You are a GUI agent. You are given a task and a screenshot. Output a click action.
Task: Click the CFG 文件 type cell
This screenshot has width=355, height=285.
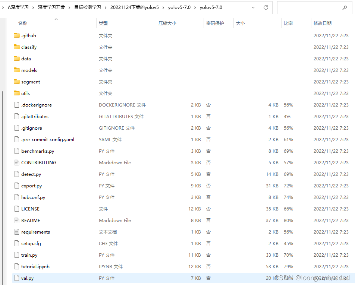[108, 244]
